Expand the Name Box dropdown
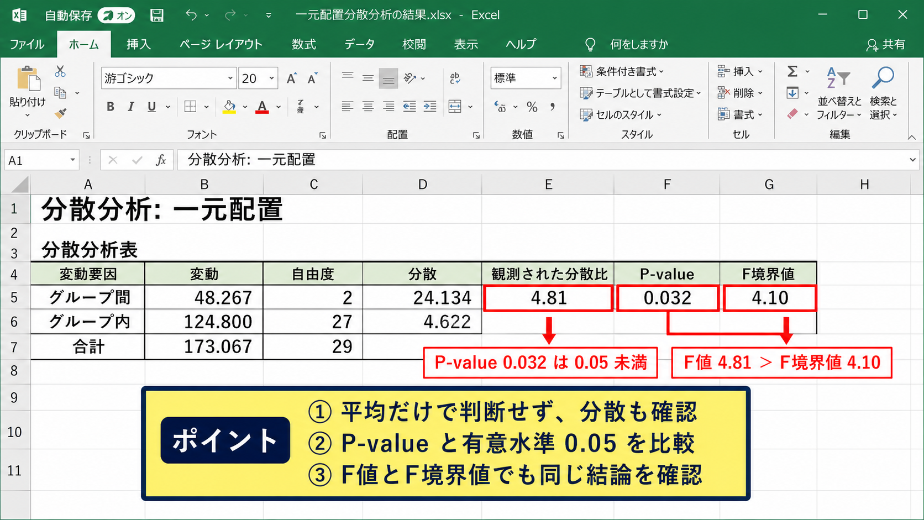This screenshot has height=520, width=924. [72, 160]
